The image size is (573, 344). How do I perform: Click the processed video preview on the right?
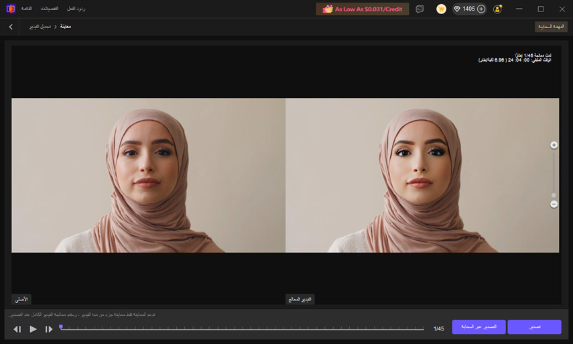pos(422,175)
